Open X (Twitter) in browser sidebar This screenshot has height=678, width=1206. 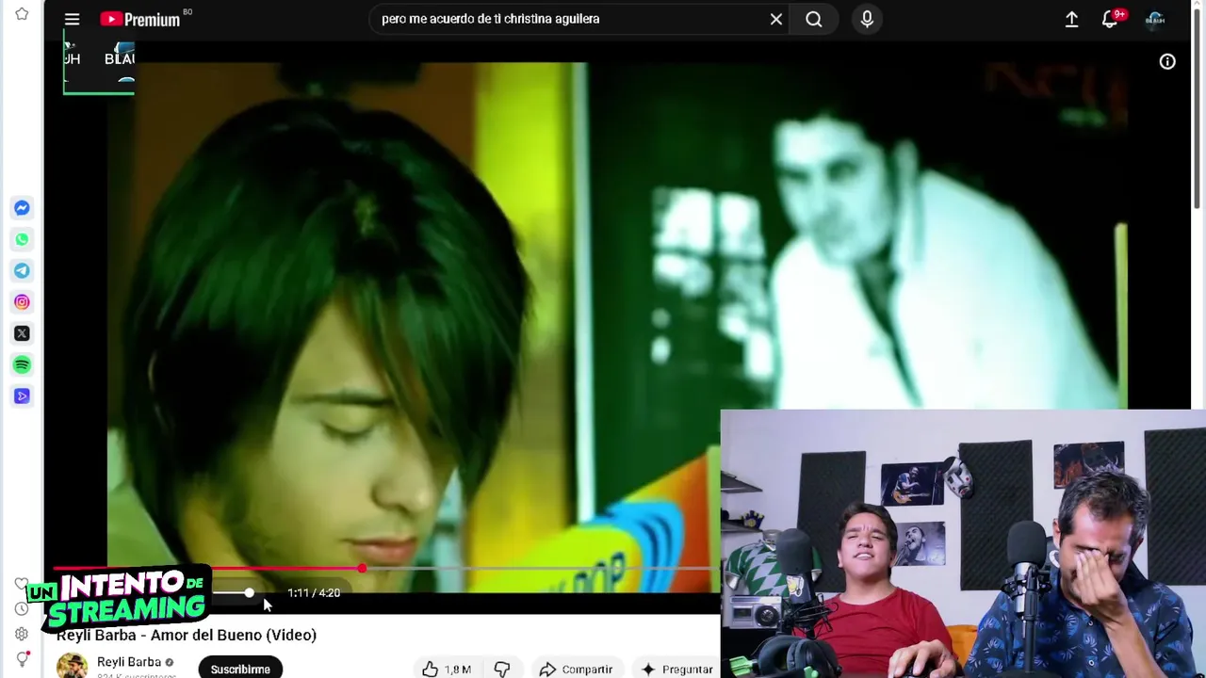click(22, 333)
